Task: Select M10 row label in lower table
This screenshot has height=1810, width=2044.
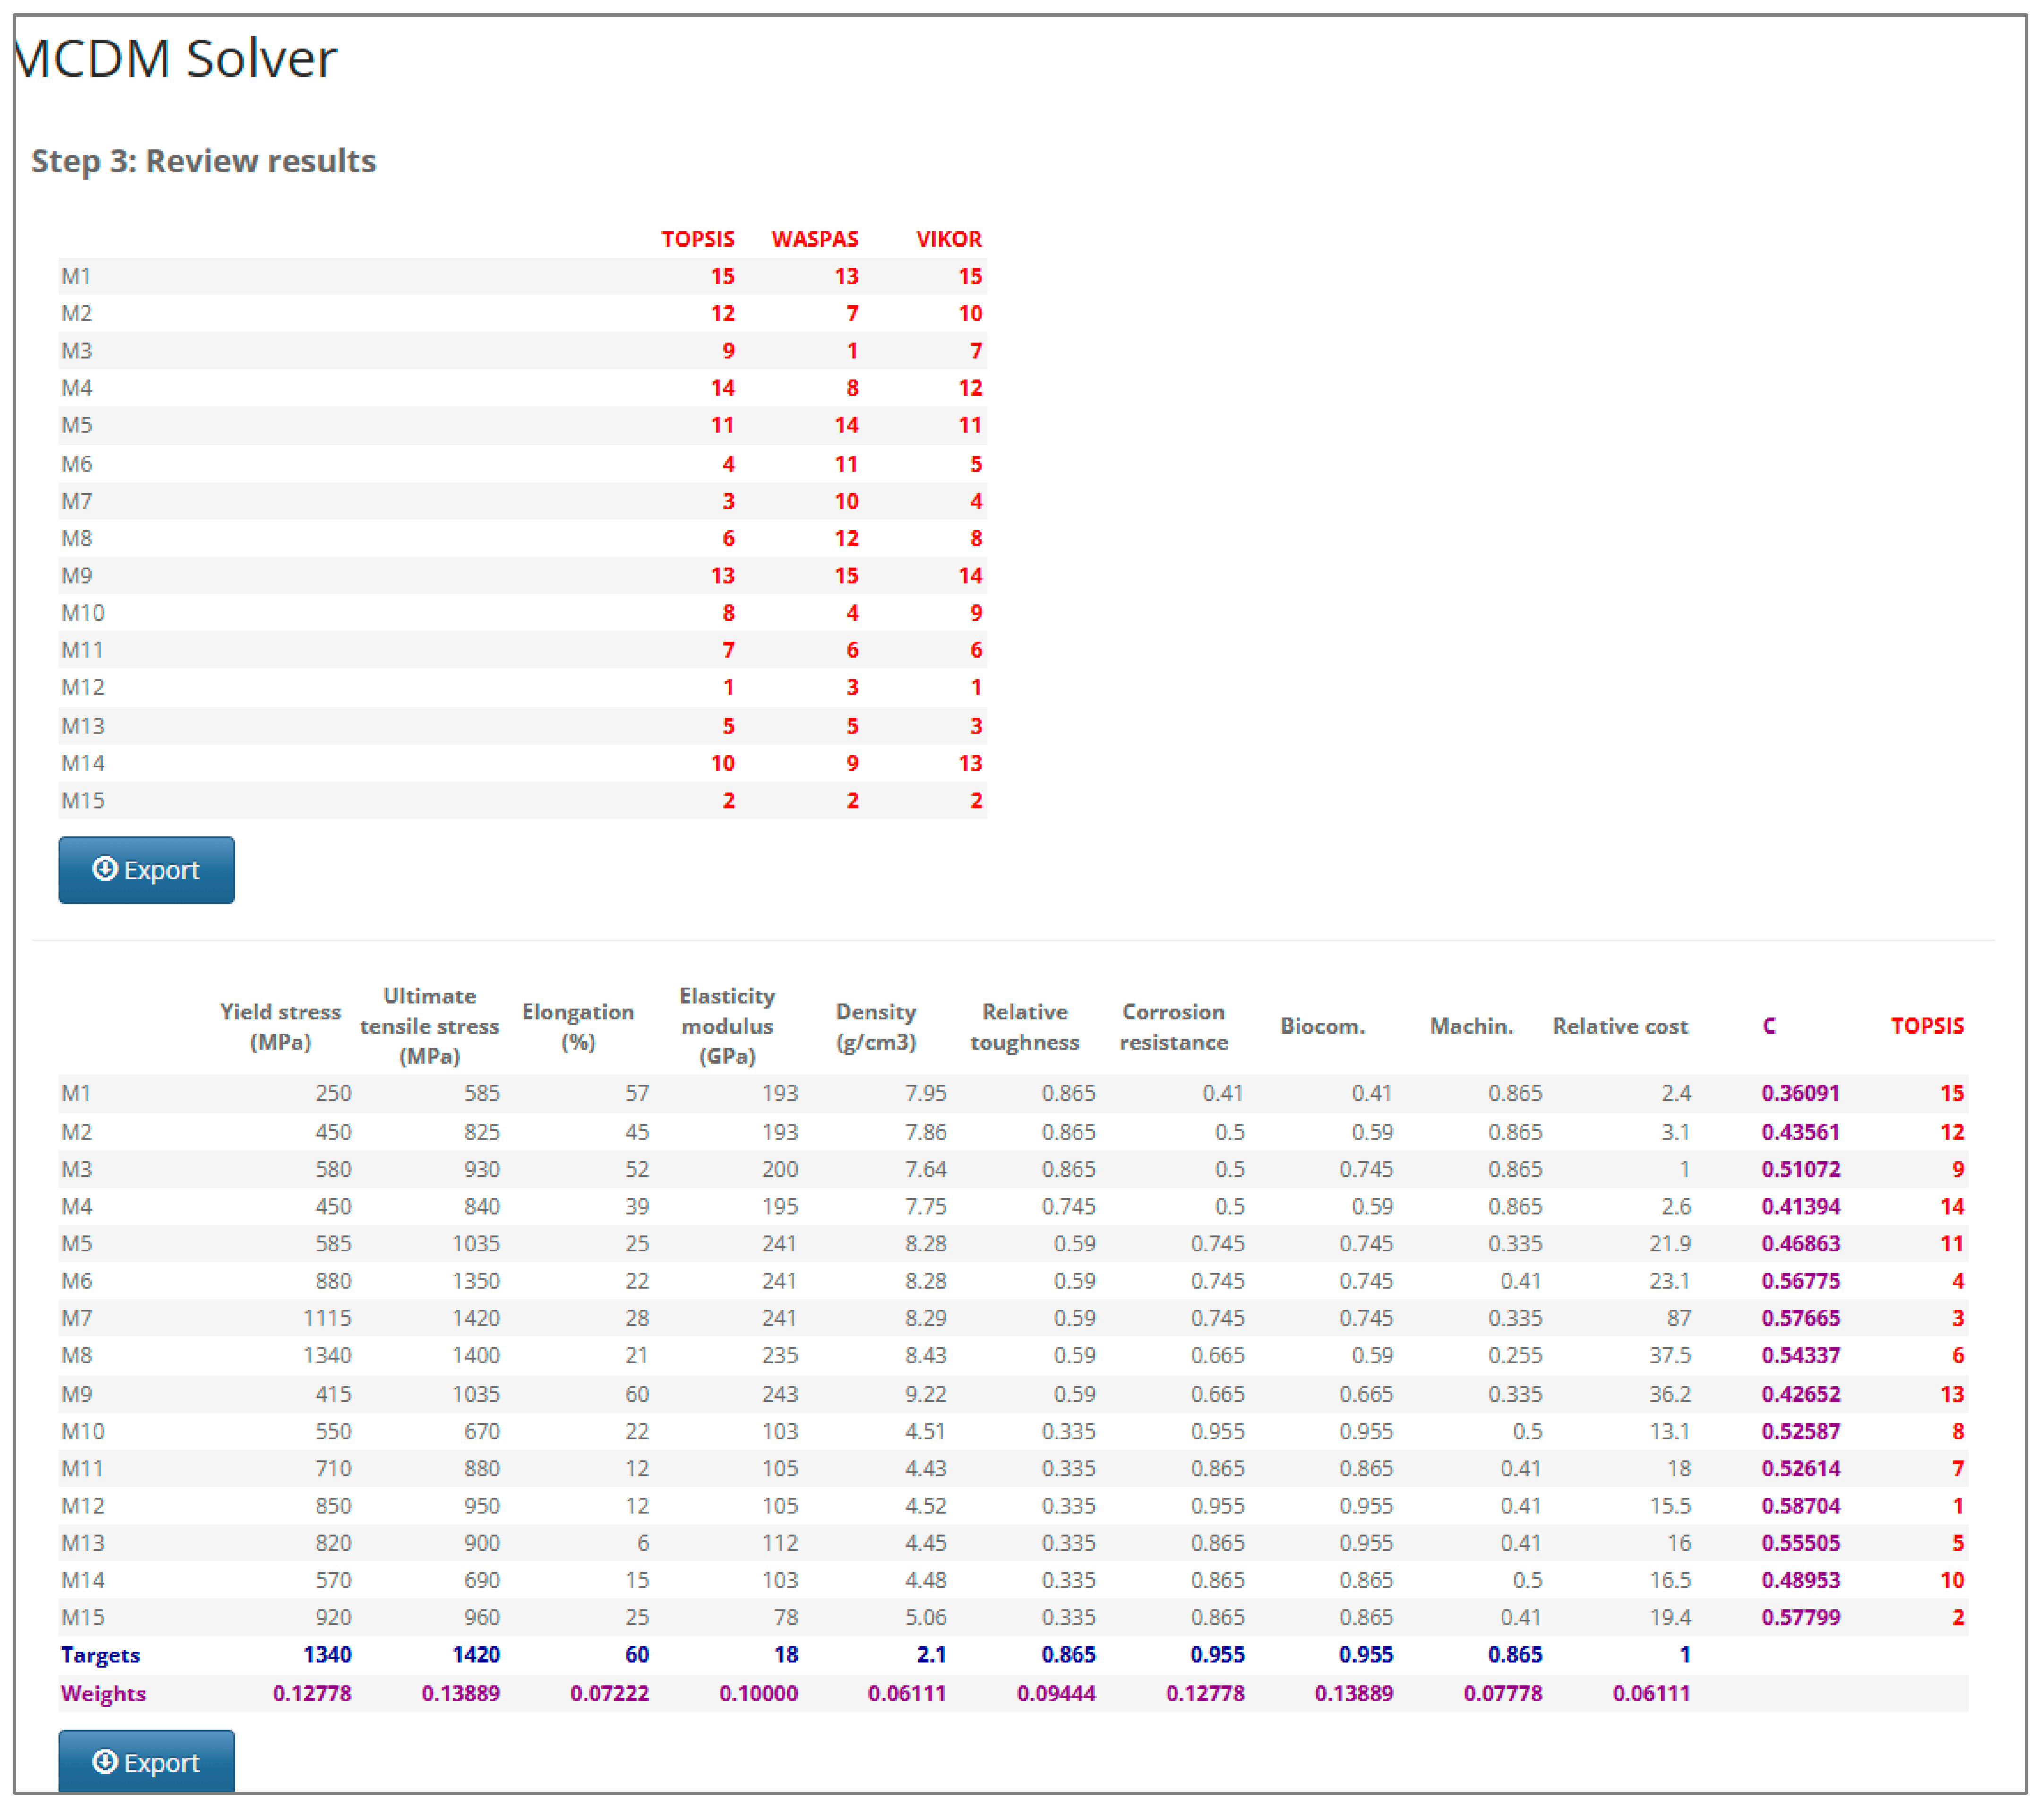Action: [x=83, y=1432]
